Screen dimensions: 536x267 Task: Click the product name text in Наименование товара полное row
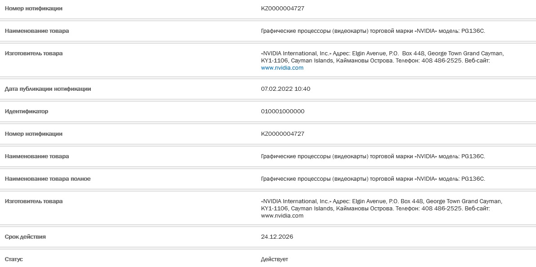pyautogui.click(x=373, y=179)
